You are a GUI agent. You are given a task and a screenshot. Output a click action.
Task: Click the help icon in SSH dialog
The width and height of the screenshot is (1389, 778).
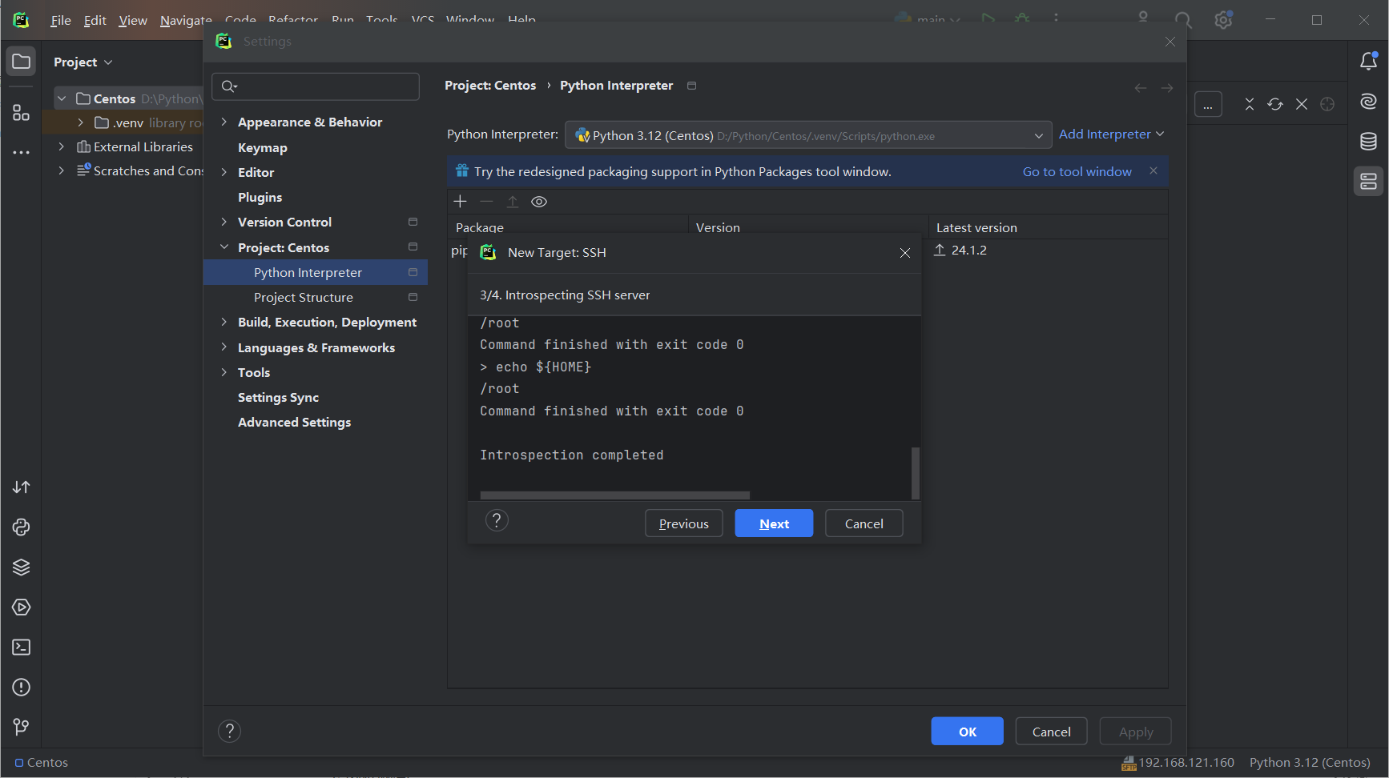[x=497, y=521]
